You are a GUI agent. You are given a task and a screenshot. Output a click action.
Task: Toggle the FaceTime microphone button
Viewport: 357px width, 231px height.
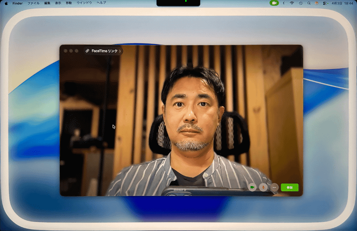[x=263, y=187]
